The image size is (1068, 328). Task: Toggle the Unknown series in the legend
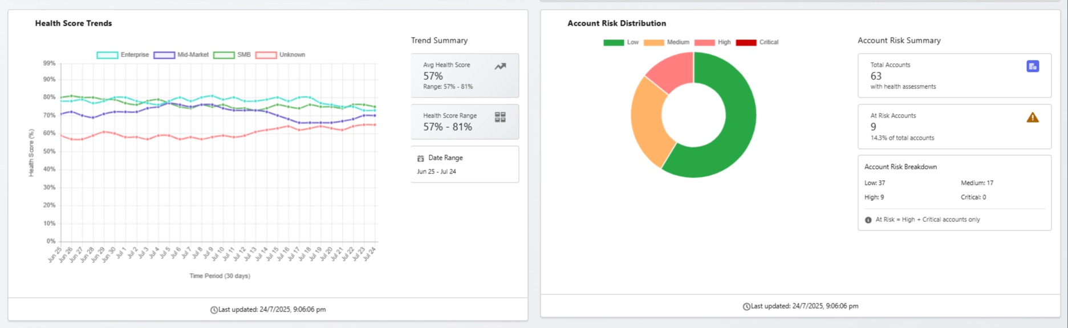click(280, 55)
